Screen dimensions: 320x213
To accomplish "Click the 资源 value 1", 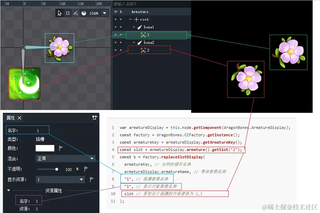I will click(x=37, y=209).
